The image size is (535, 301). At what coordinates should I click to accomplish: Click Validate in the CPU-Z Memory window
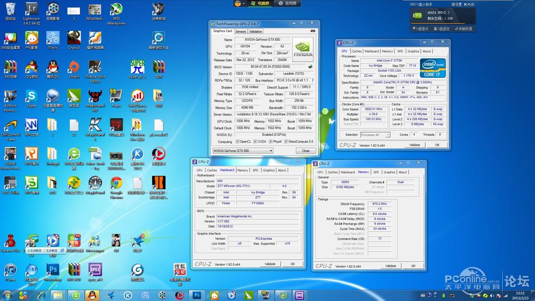391,266
